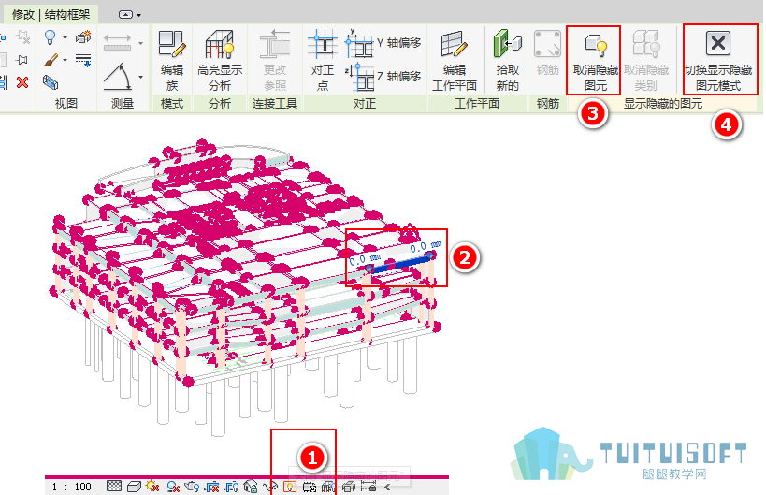The height and width of the screenshot is (495, 766).
Task: Click the greyed-out 钢筋 (Rebar) button
Action: click(x=548, y=53)
